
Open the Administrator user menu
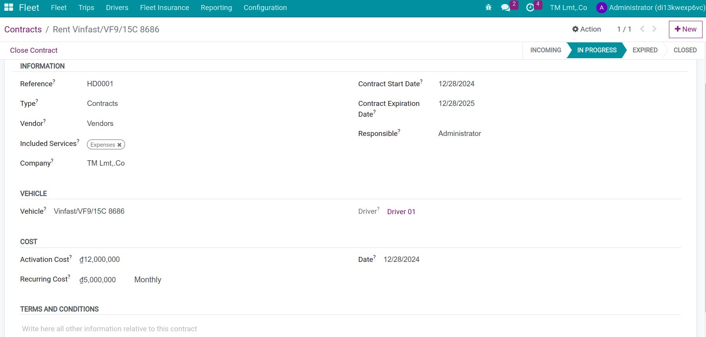tap(651, 8)
